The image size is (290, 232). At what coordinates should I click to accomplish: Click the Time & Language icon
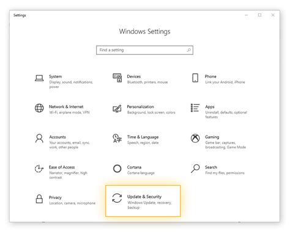pos(117,139)
